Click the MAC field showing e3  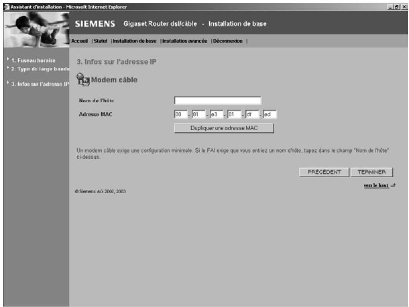coord(216,114)
